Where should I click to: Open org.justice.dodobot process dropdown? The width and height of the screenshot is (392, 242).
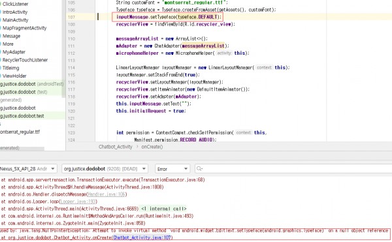point(105,169)
